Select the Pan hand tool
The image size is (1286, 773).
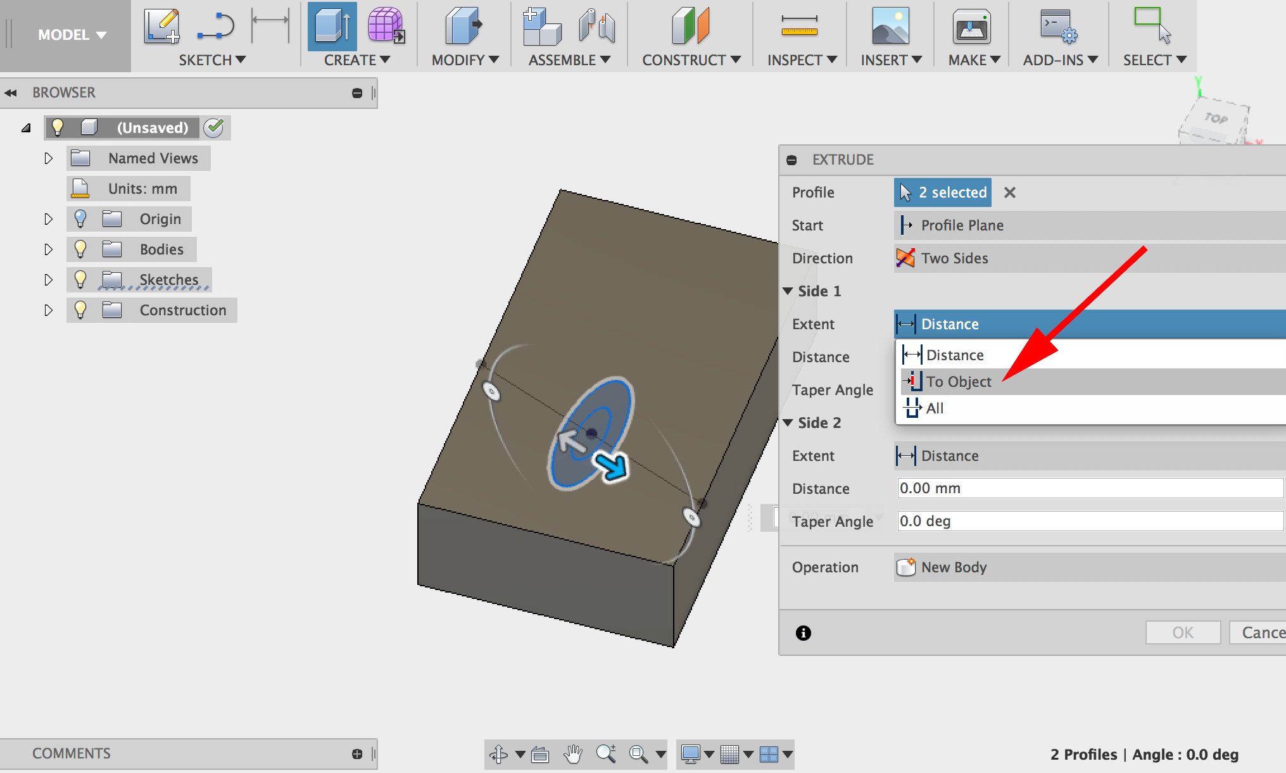[573, 754]
